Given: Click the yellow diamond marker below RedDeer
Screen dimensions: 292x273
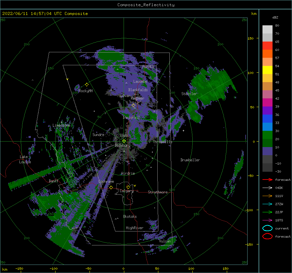Looking at the screenshot, I should pyautogui.click(x=134, y=105).
